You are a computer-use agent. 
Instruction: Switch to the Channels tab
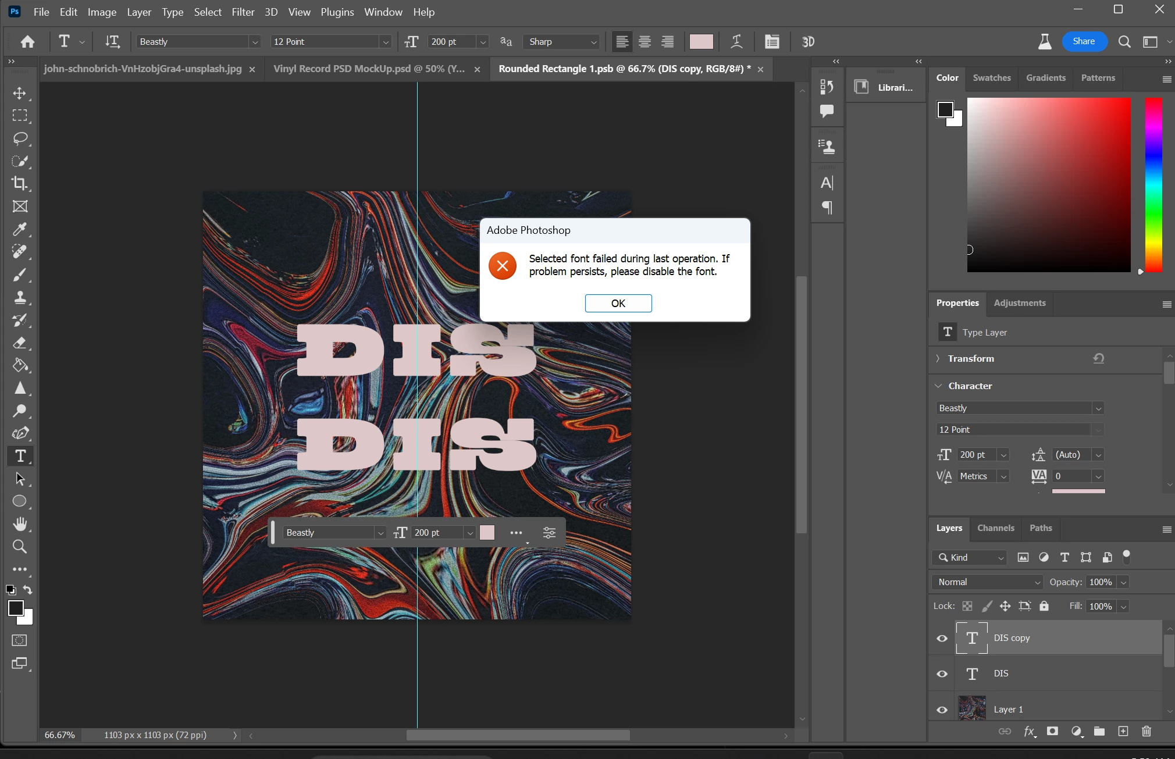coord(995,528)
